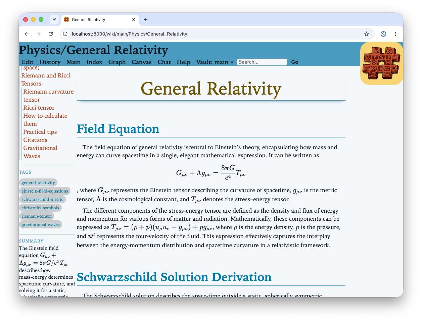Screen dimensions: 422x322
Task: Select the riemann-tensor tag
Action: [37, 216]
